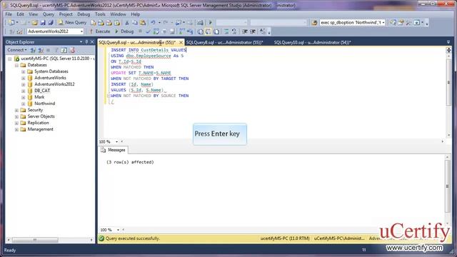Open the Window menu
Viewport: 457px width, 257px height.
[118, 14]
